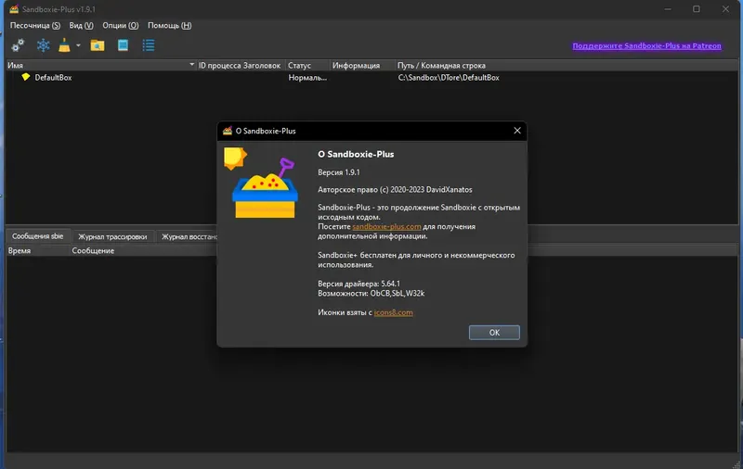The height and width of the screenshot is (469, 743).
Task: Open the sandboxie-plus.com link
Action: [386, 227]
